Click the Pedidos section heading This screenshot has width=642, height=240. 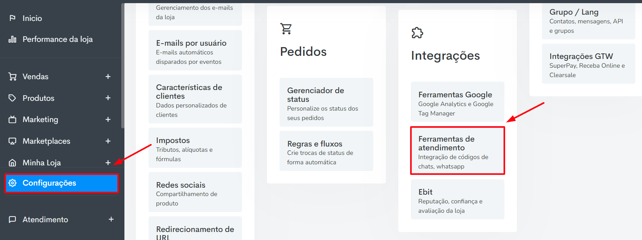coord(303,52)
